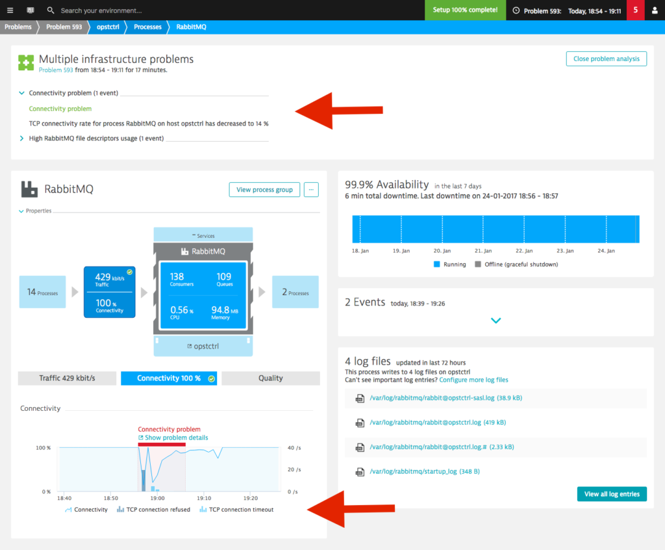
Task: Click 94.8 MB Memory metric
Action: (x=224, y=312)
